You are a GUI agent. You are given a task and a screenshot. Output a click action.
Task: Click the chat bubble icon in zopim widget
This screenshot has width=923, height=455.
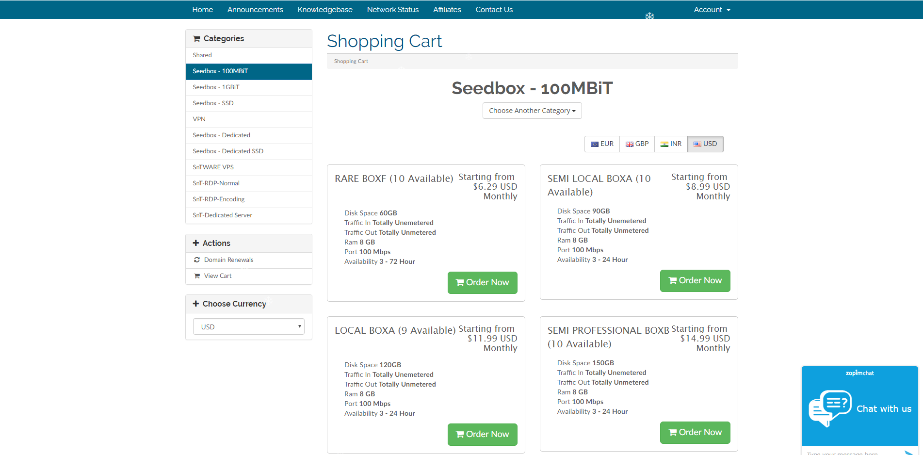click(829, 407)
